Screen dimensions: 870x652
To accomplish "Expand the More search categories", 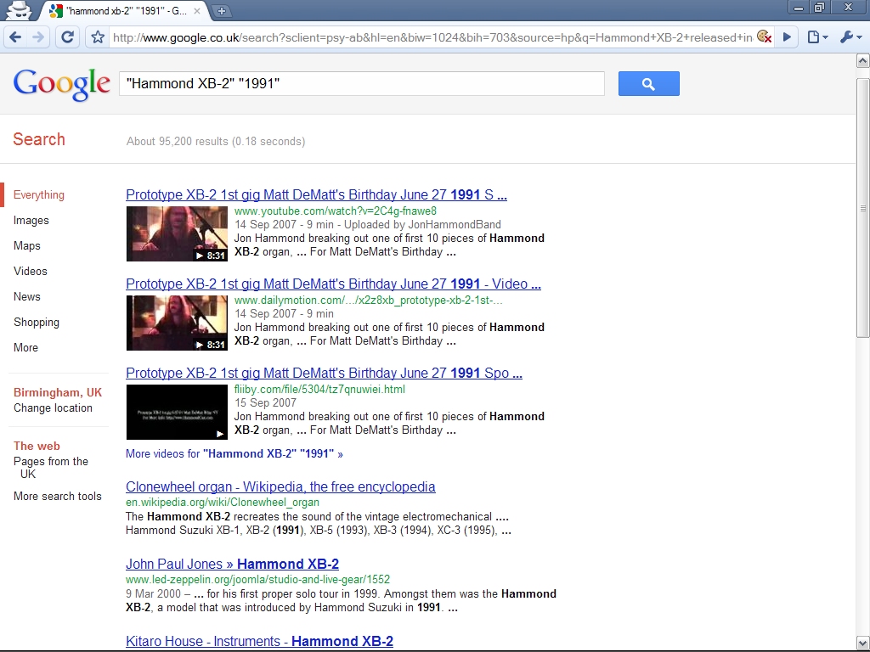I will (x=25, y=347).
